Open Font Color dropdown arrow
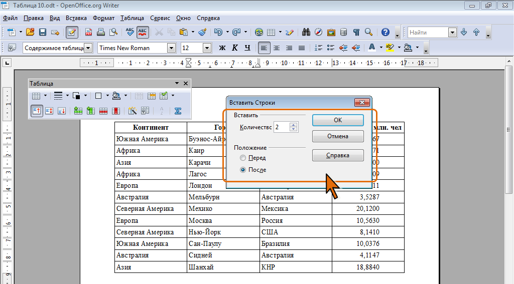Screen dimensions: 514x284 381,48
